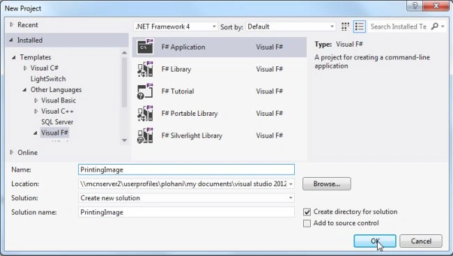Expand the Visual C# node arrow
This screenshot has width=453, height=256.
(25, 68)
